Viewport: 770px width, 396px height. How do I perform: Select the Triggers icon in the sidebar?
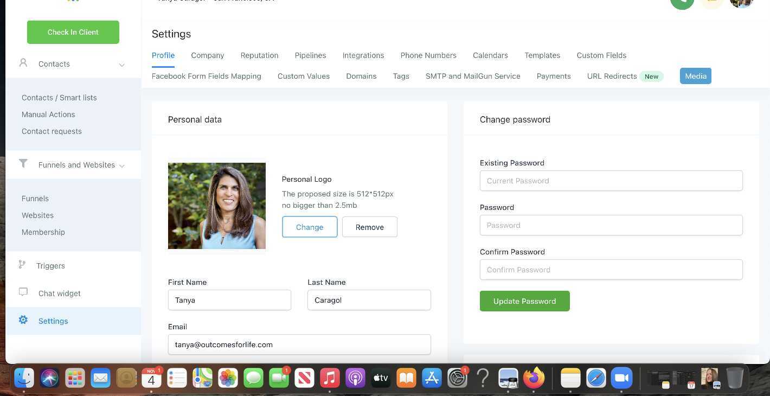pos(22,265)
